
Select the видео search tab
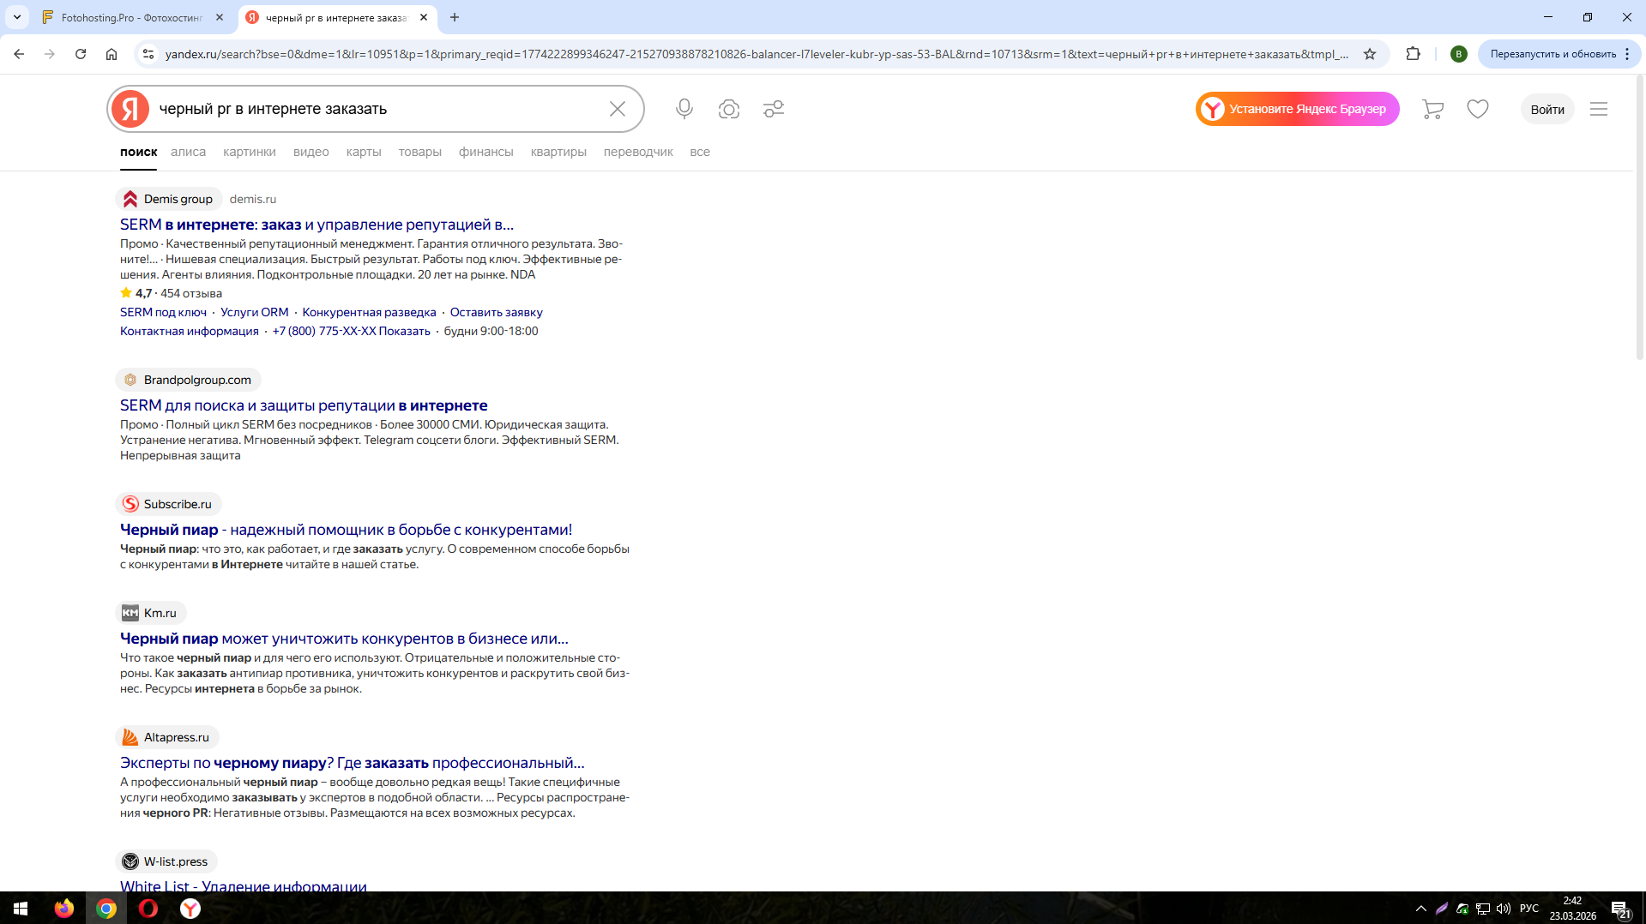[x=311, y=152]
